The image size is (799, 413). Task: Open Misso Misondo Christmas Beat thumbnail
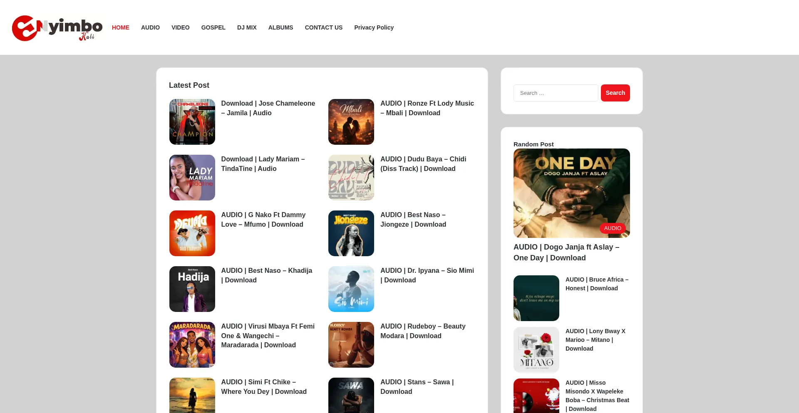[x=536, y=396]
